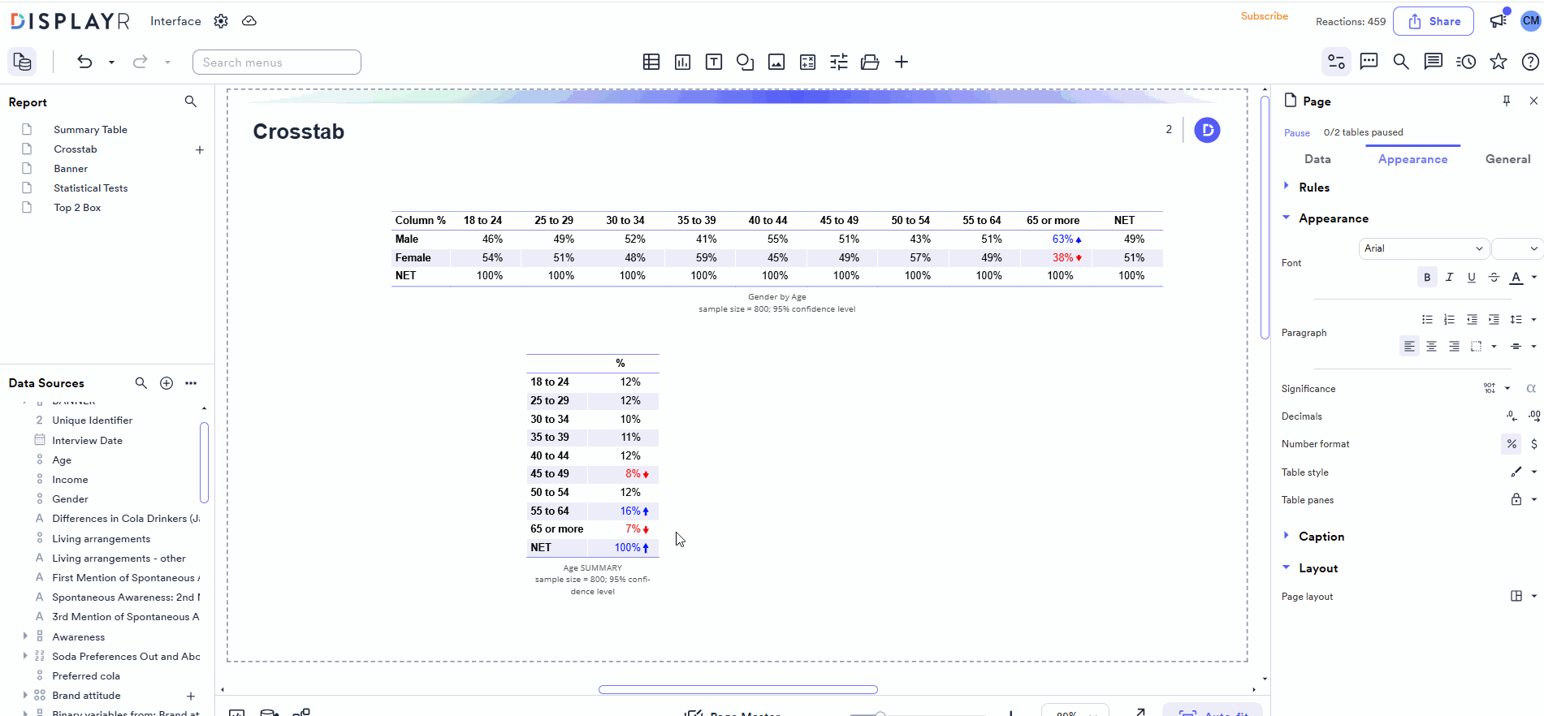Open the Arial font dropdown
Viewport: 1544px width, 716px height.
(1423, 248)
